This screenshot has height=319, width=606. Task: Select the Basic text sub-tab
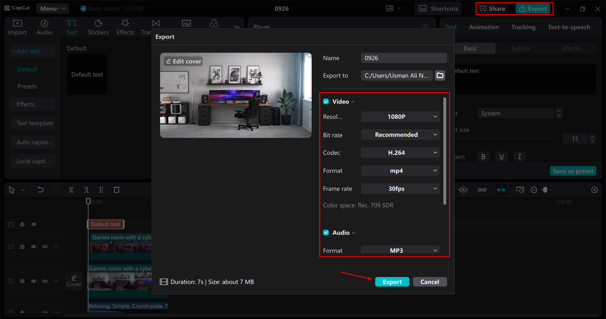(x=471, y=48)
